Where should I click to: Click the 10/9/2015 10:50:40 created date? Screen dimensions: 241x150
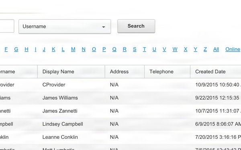(x=218, y=85)
